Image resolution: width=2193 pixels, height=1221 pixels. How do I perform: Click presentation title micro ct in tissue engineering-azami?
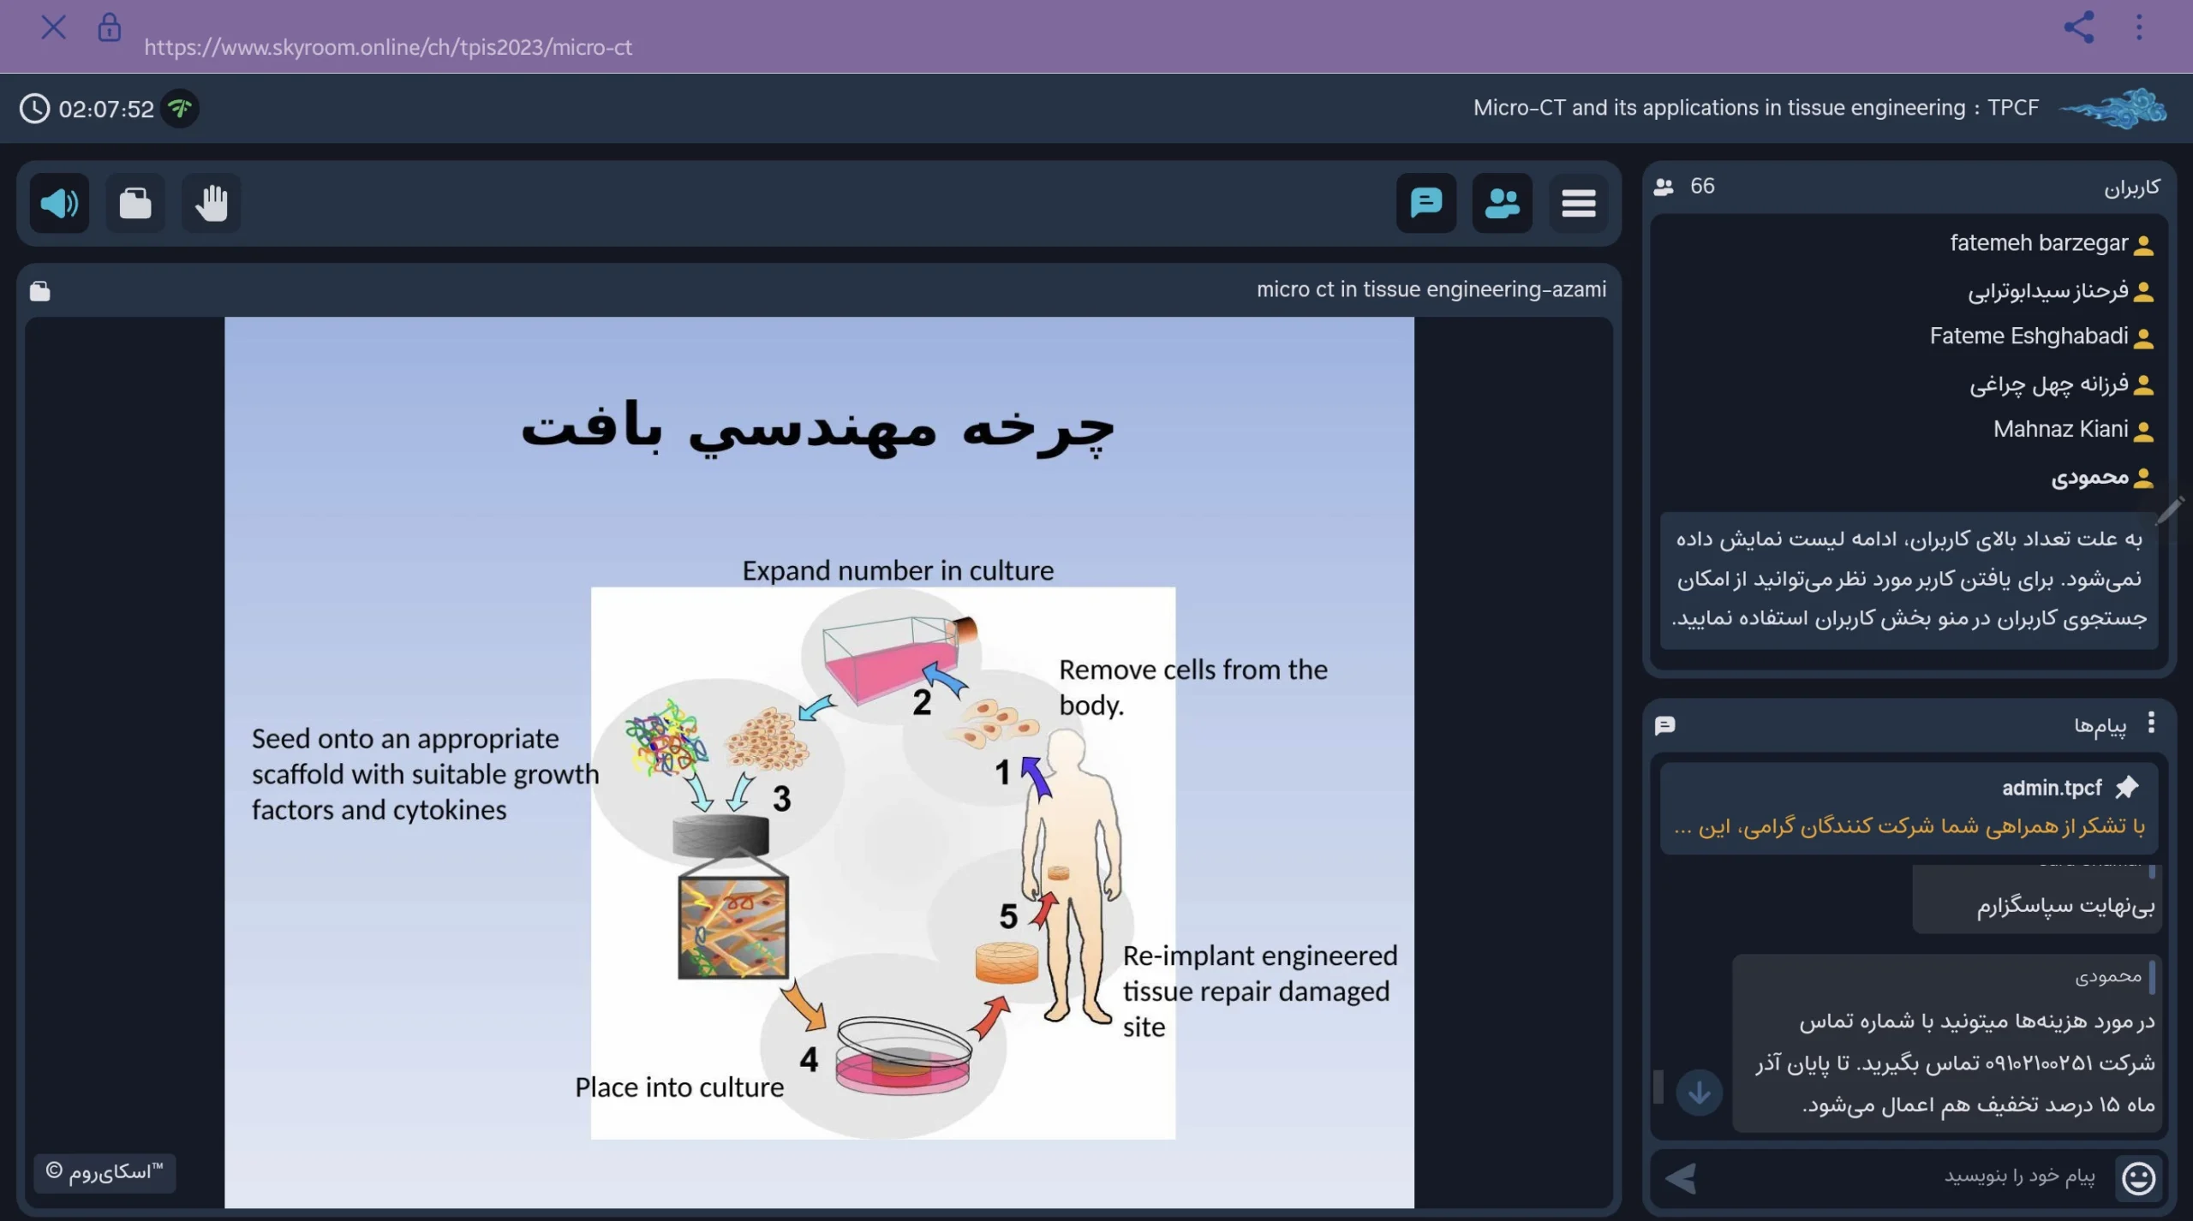click(x=1431, y=289)
